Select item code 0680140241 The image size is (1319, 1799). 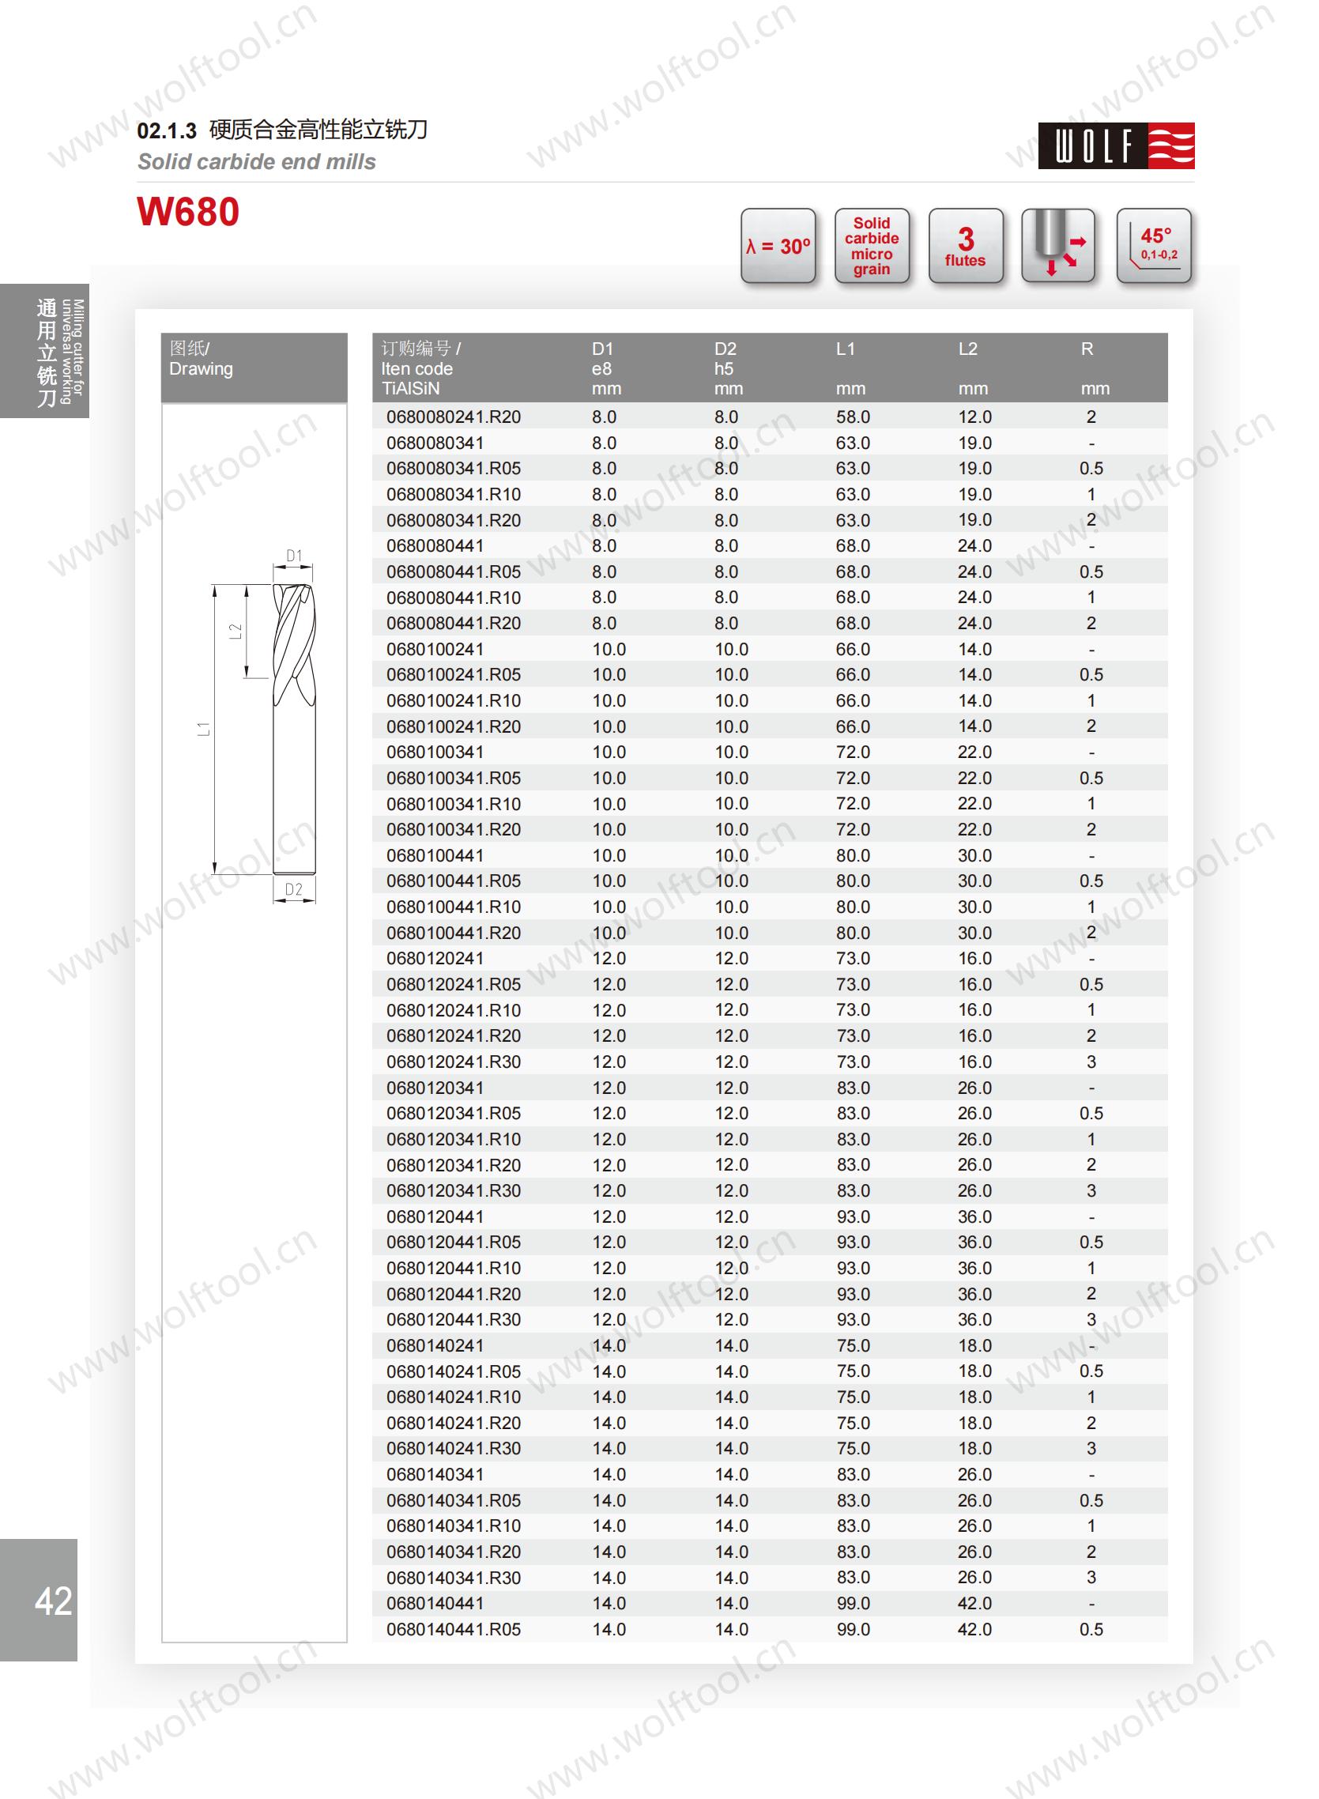tap(435, 1345)
